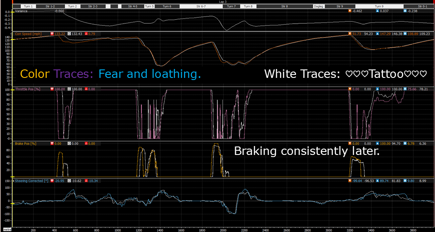Click the Brake Pos difference triangle icon
This screenshot has width=435, height=232.
(x=86, y=144)
